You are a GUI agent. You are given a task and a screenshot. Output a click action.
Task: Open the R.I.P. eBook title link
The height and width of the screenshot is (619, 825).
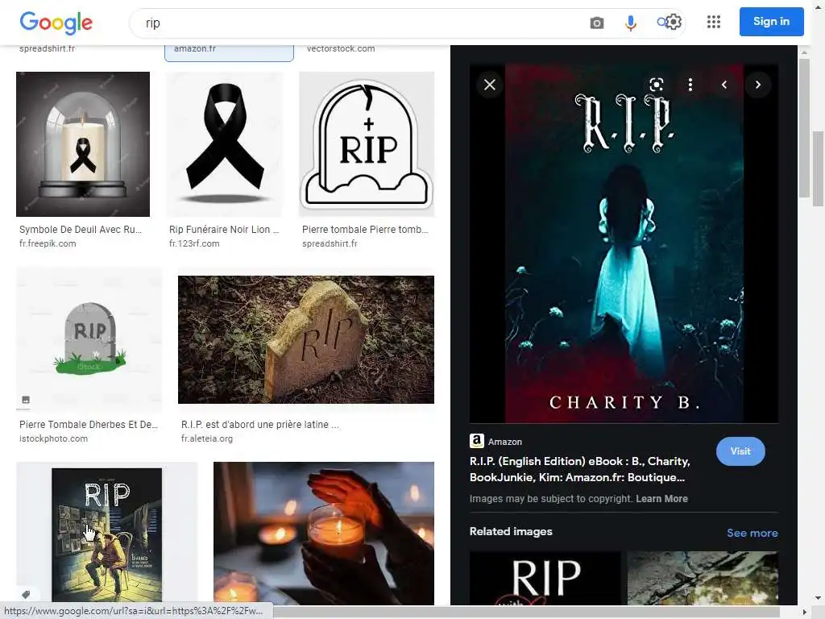point(580,469)
